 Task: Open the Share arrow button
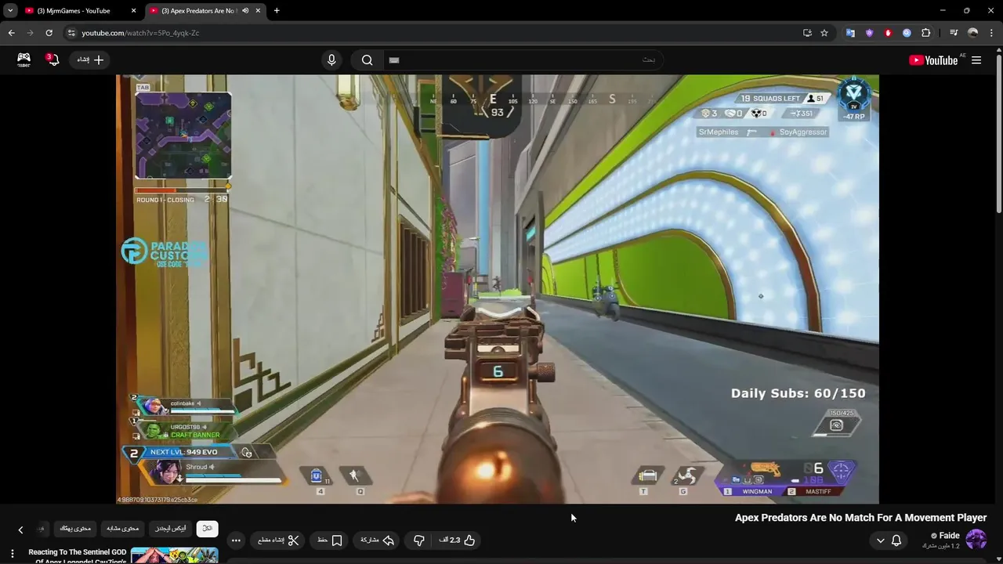(x=377, y=540)
